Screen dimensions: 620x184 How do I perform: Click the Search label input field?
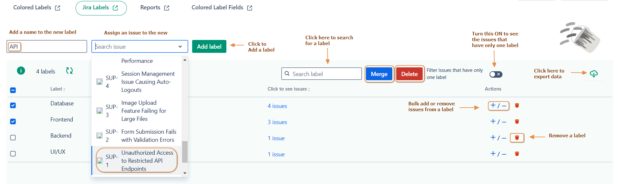coord(323,74)
